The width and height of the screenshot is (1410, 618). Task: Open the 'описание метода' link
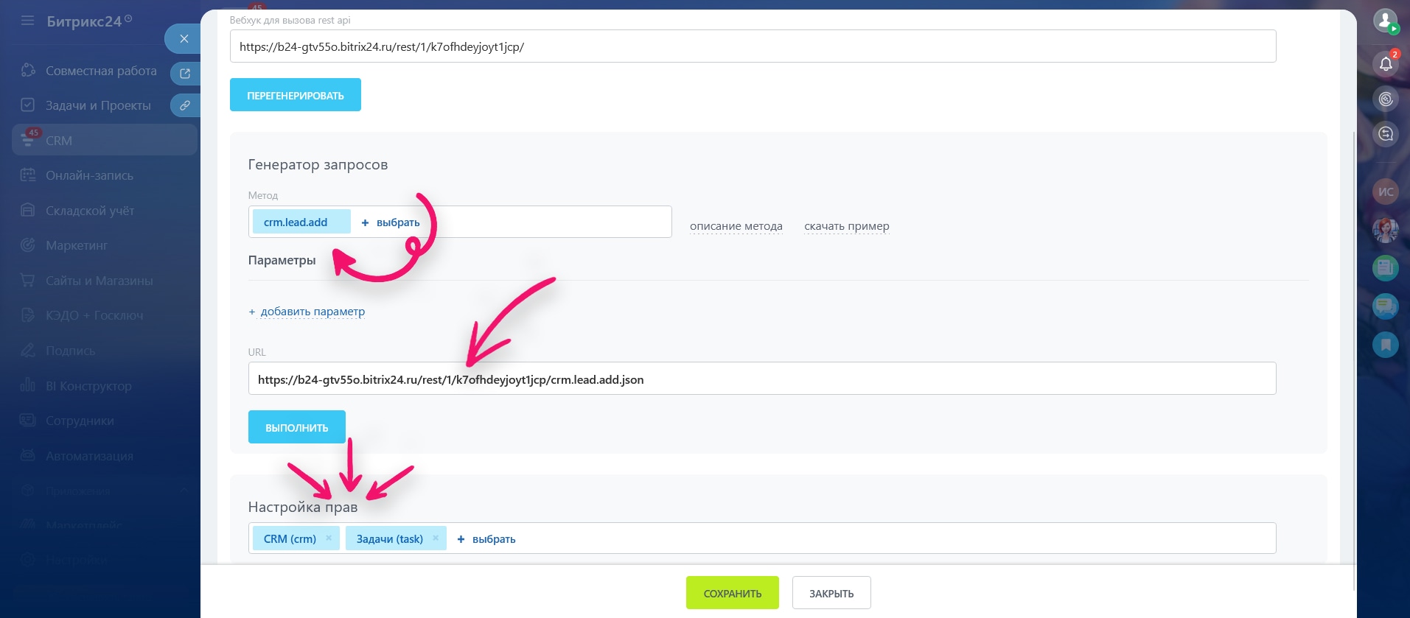736,226
